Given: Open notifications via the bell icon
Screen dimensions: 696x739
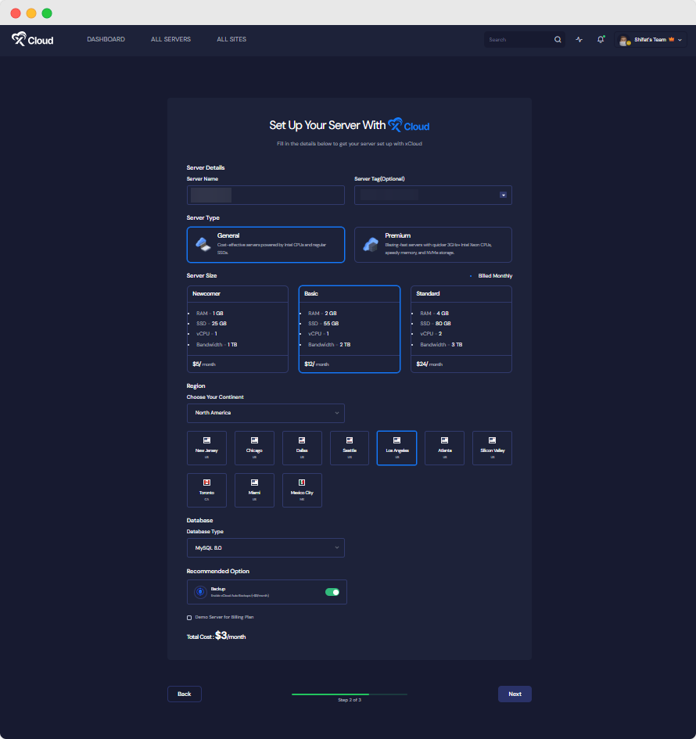Looking at the screenshot, I should 600,39.
